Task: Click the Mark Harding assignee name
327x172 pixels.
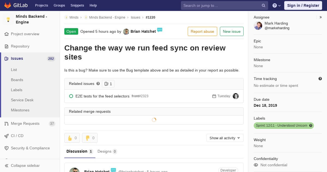Action: coord(276,23)
